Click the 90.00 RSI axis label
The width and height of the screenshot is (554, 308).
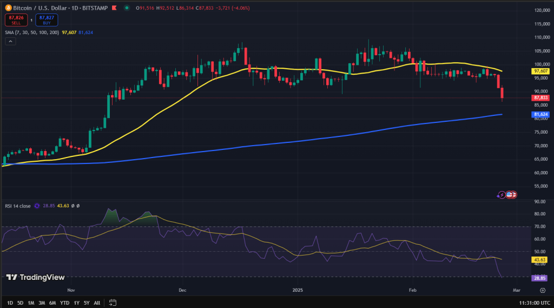point(540,201)
